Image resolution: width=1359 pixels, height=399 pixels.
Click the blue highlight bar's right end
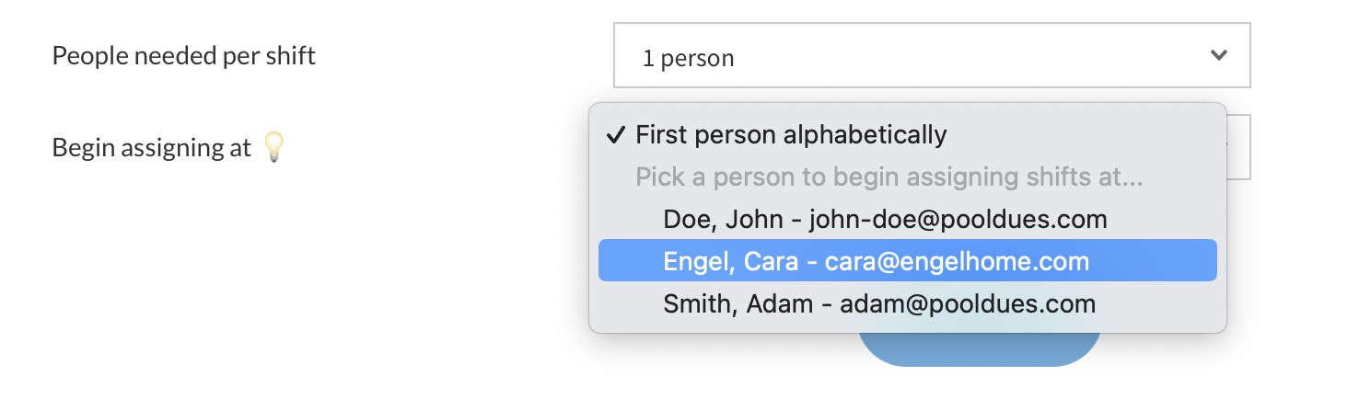coord(1197,261)
